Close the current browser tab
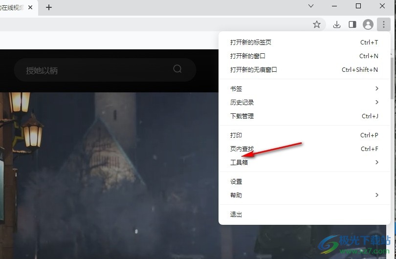 [30, 7]
